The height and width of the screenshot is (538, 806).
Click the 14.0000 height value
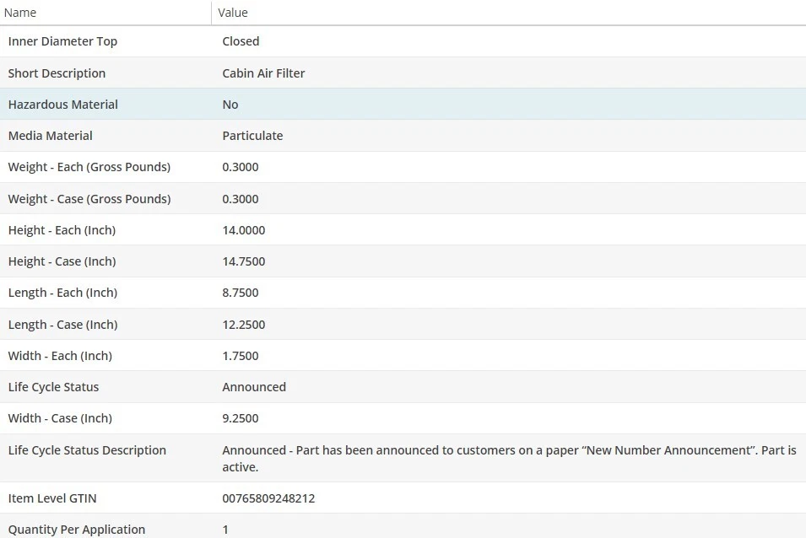tap(244, 230)
